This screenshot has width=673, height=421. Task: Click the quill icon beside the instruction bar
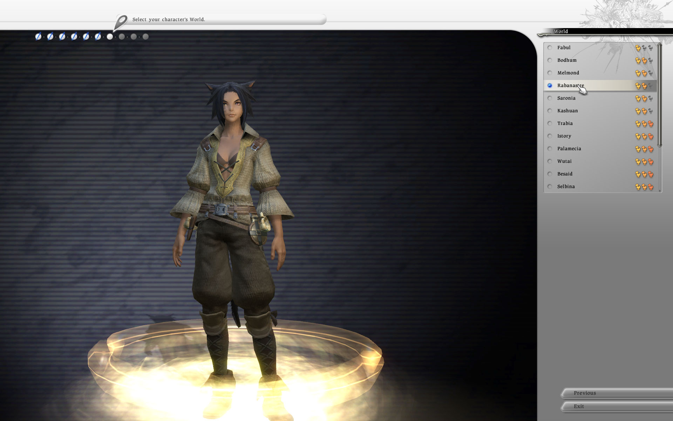tap(121, 22)
